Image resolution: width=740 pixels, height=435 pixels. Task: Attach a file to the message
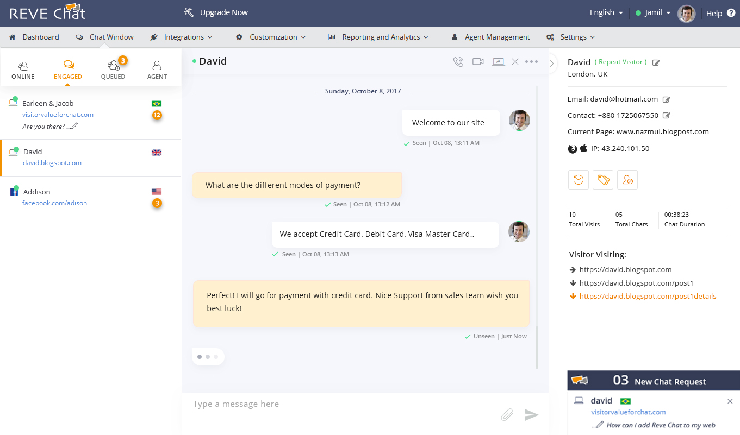point(506,414)
